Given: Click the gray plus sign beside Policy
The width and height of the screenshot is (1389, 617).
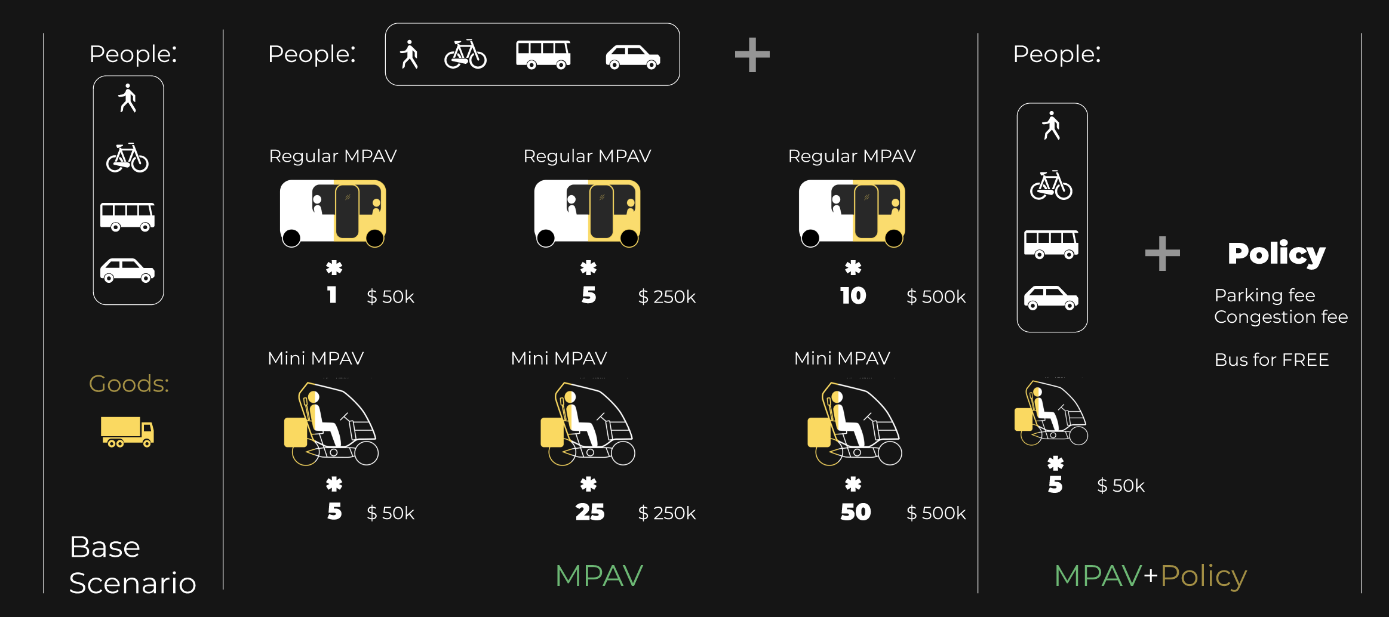Looking at the screenshot, I should (1162, 254).
